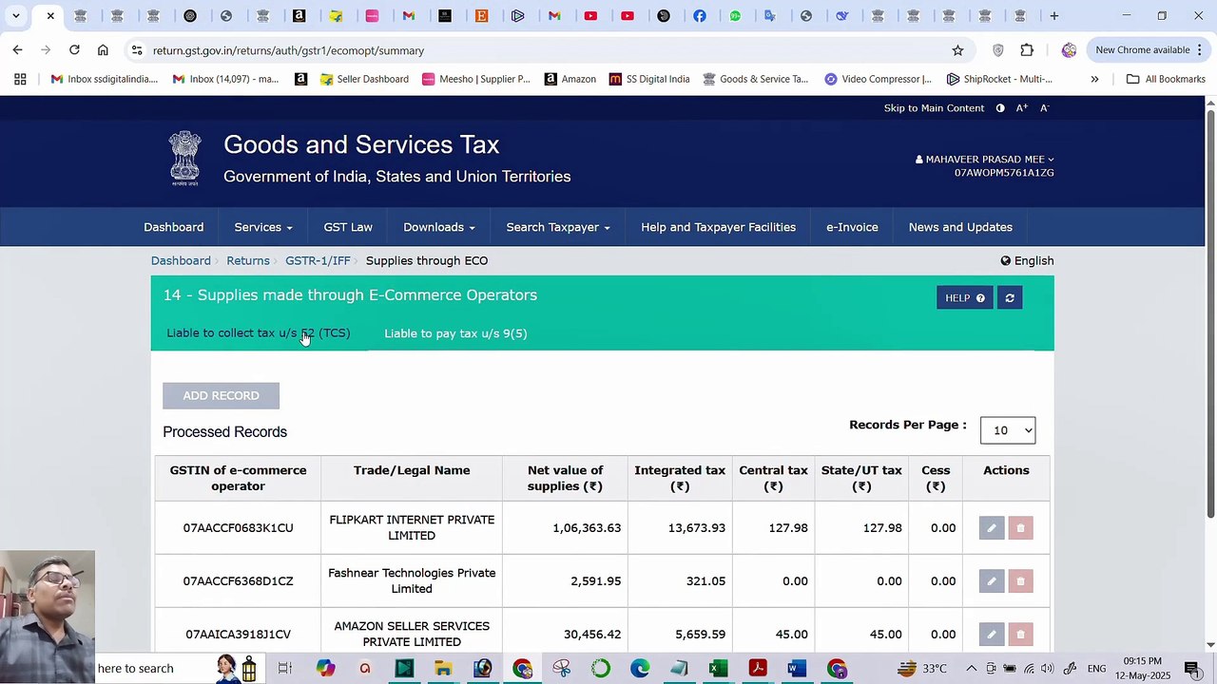
Task: Click the refresh icon beside HELP
Action: 1010,298
